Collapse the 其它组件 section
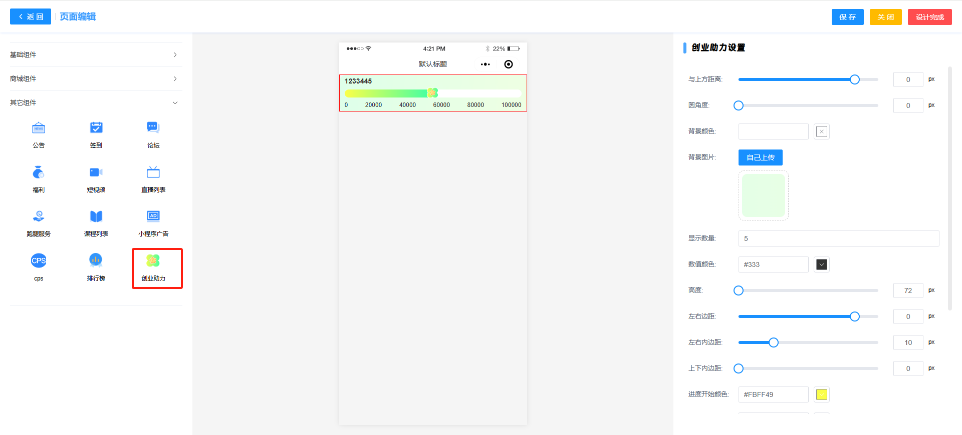This screenshot has height=435, width=962. point(96,102)
